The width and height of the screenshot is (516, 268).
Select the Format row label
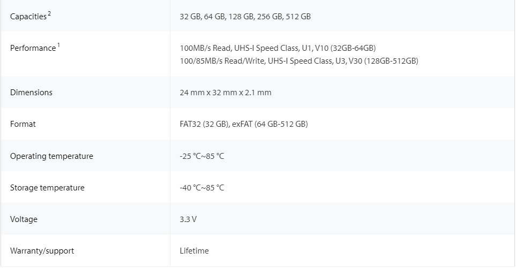(23, 124)
